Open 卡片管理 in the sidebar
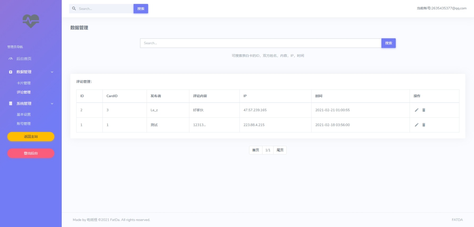Image resolution: width=474 pixels, height=227 pixels. point(24,83)
